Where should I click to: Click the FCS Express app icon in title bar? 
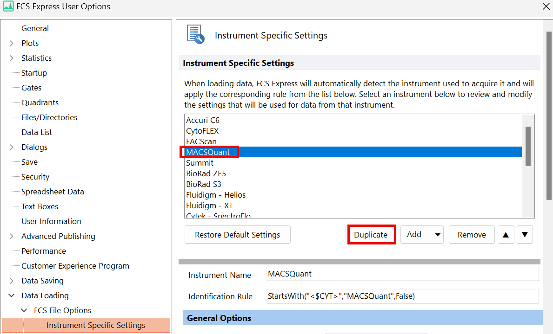8,6
